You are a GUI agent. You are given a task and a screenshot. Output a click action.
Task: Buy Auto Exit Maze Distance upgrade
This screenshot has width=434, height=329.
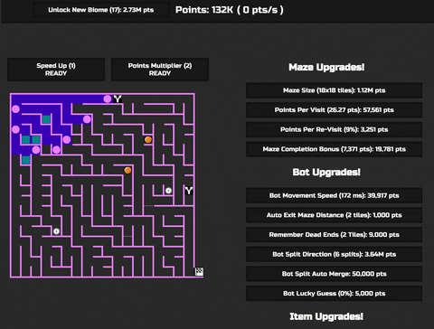point(334,215)
